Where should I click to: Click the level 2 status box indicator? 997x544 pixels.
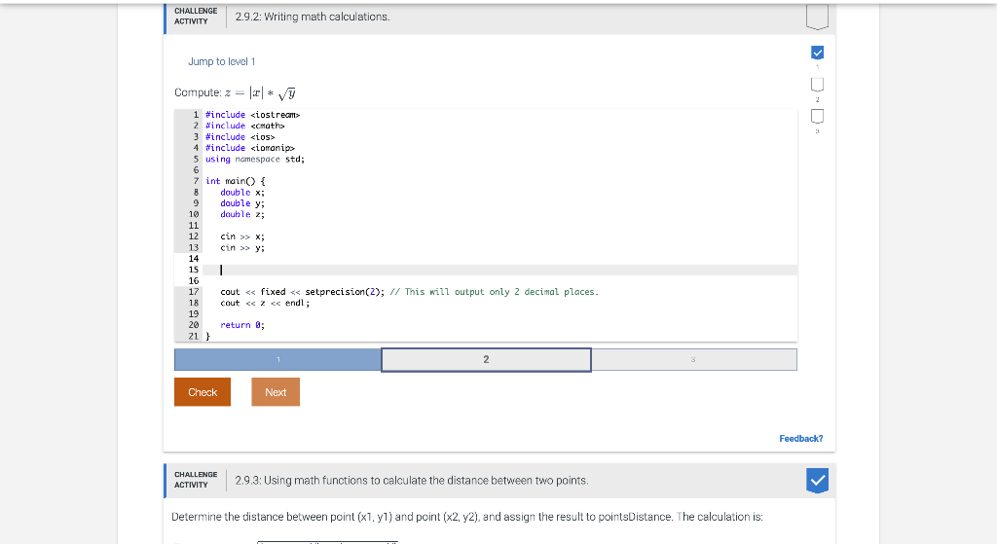[x=818, y=84]
